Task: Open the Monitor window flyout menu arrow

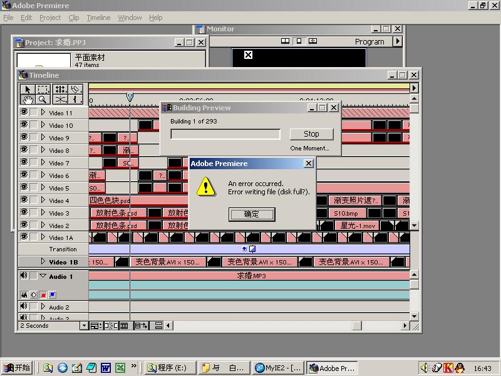Action: [398, 41]
